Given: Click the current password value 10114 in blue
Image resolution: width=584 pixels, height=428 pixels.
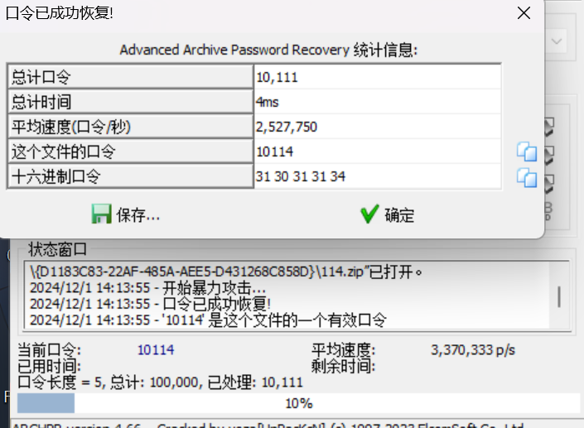Looking at the screenshot, I should (x=156, y=350).
